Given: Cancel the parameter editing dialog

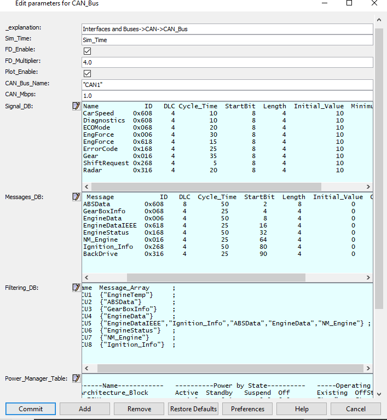Looking at the screenshot, I should 356,409.
